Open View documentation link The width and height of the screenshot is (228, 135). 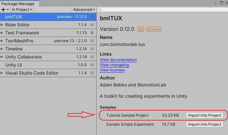118,60
